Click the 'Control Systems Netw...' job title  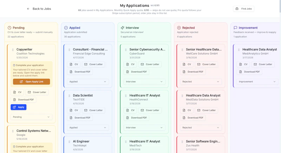coord(34,131)
